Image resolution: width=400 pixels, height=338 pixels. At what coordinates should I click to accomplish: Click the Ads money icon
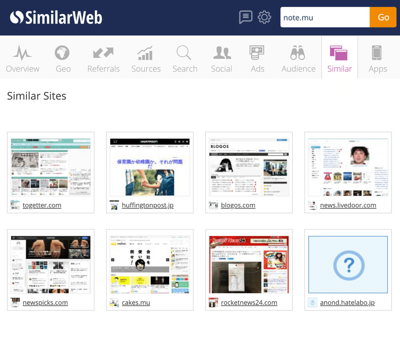click(256, 53)
